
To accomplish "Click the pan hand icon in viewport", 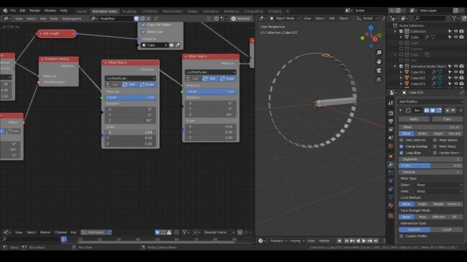I will [379, 61].
